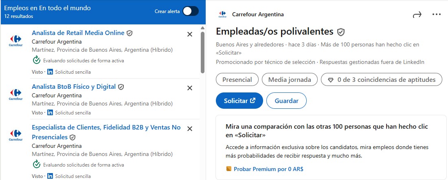Toggle the Crear alerta switch
Viewport: 448px width, 180px height.
tap(190, 11)
